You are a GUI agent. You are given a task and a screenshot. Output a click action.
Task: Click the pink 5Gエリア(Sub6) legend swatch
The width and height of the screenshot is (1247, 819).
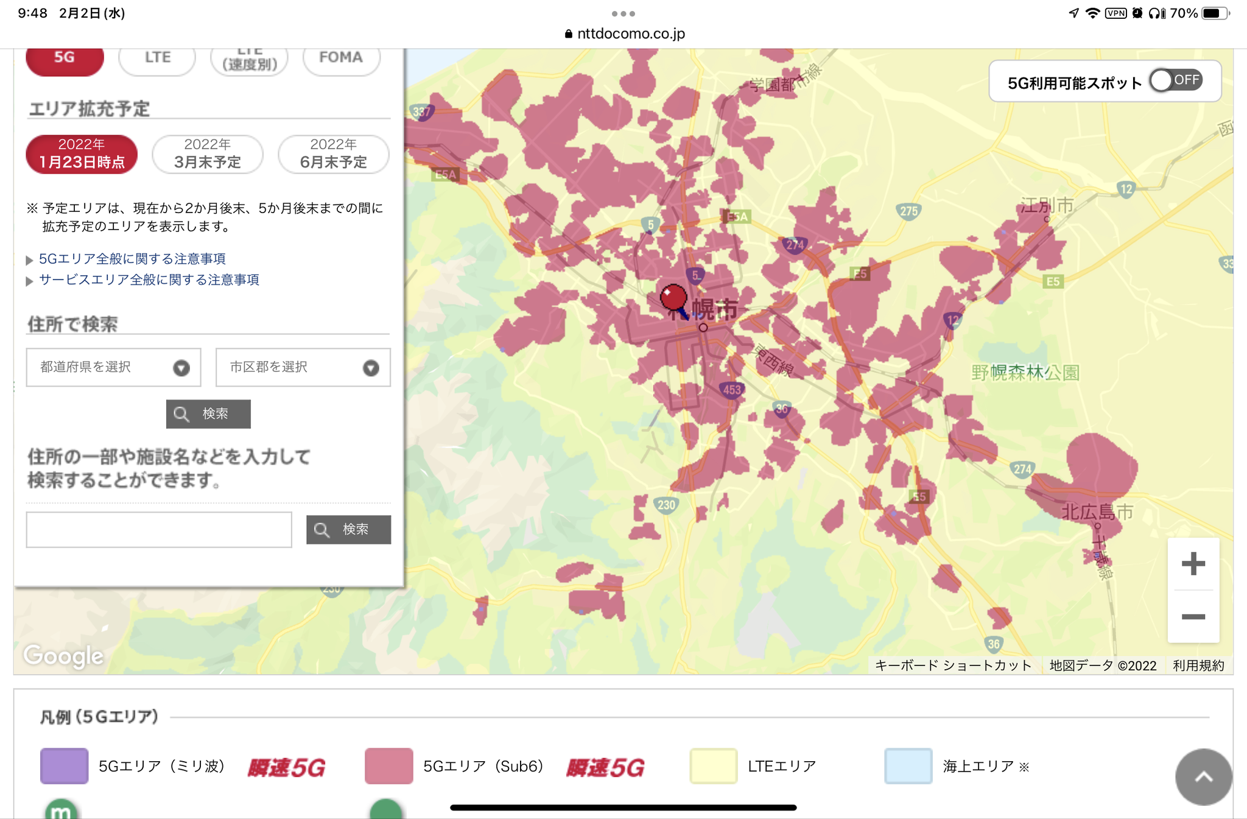(x=388, y=765)
